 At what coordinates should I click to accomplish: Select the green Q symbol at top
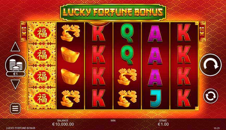[127, 33]
